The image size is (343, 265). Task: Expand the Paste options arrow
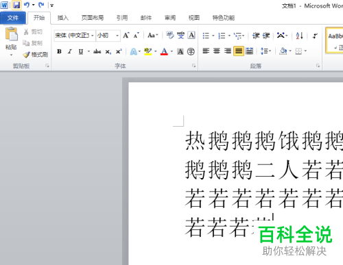tap(11, 55)
